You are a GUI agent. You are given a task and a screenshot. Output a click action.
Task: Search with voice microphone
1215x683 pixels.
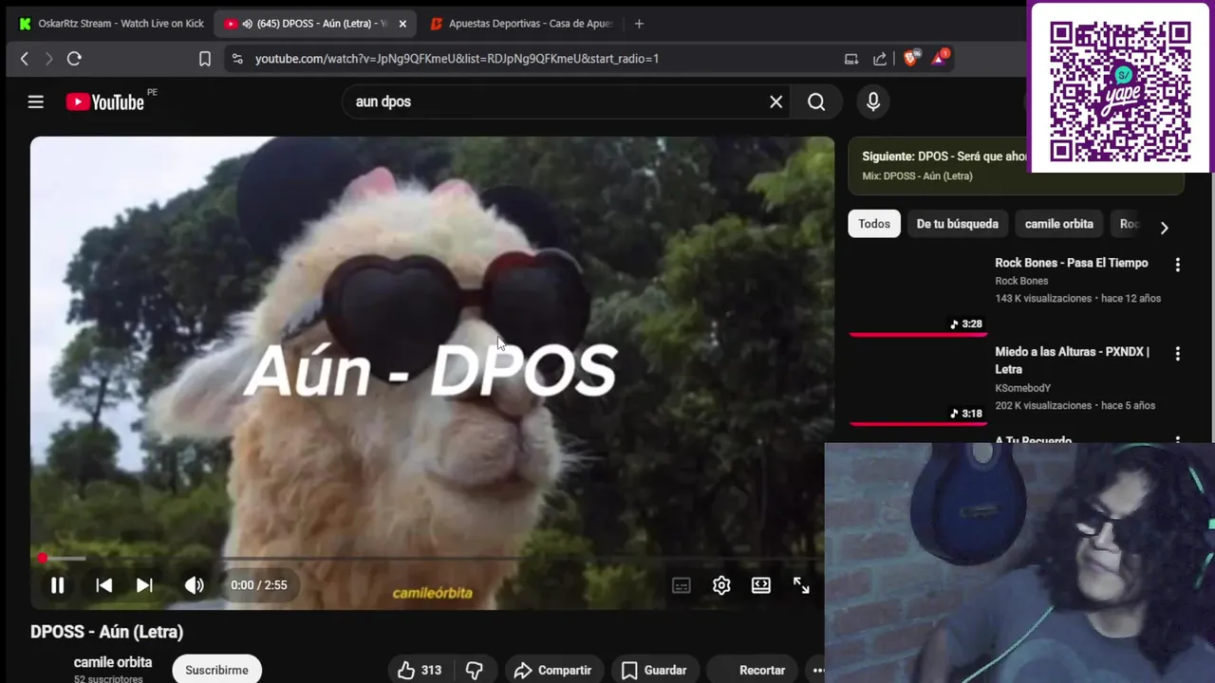(x=873, y=102)
